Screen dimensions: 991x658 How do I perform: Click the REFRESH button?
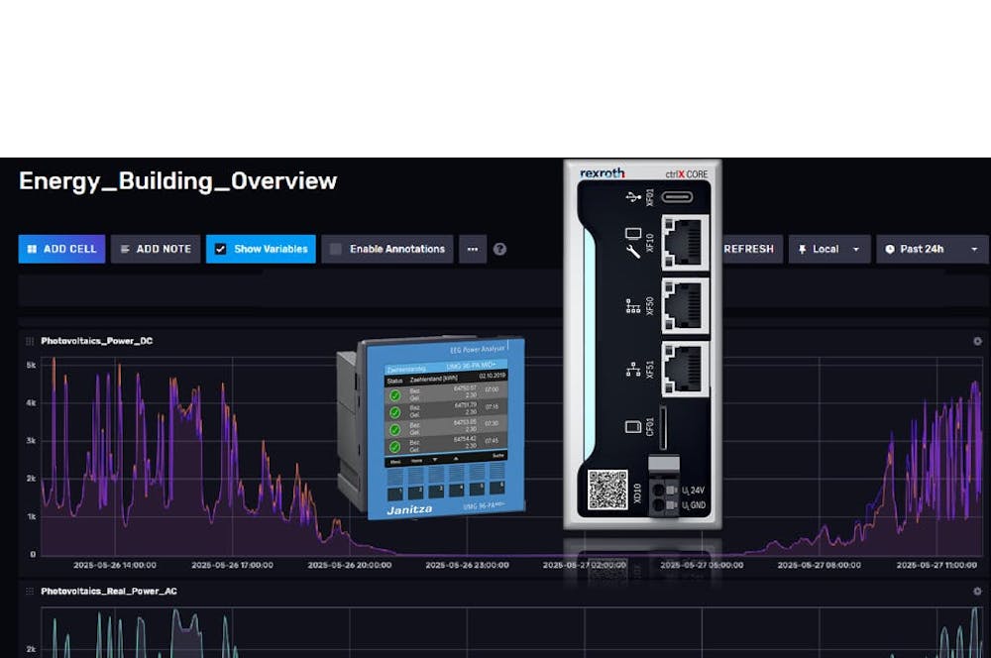[748, 249]
